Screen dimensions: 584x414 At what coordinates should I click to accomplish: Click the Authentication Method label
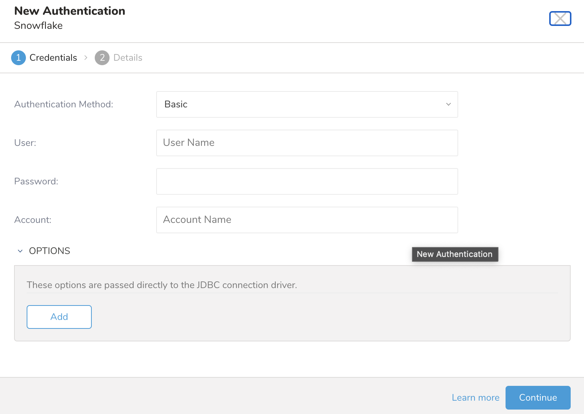(x=64, y=104)
